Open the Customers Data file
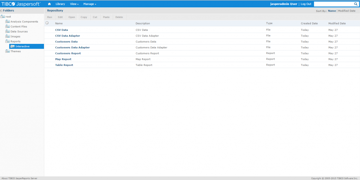The width and height of the screenshot is (360, 180). [66, 42]
